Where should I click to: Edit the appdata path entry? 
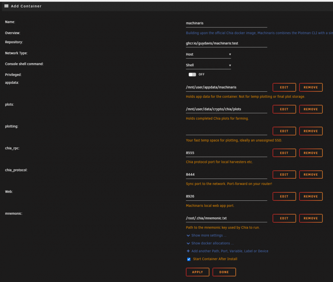click(284, 87)
